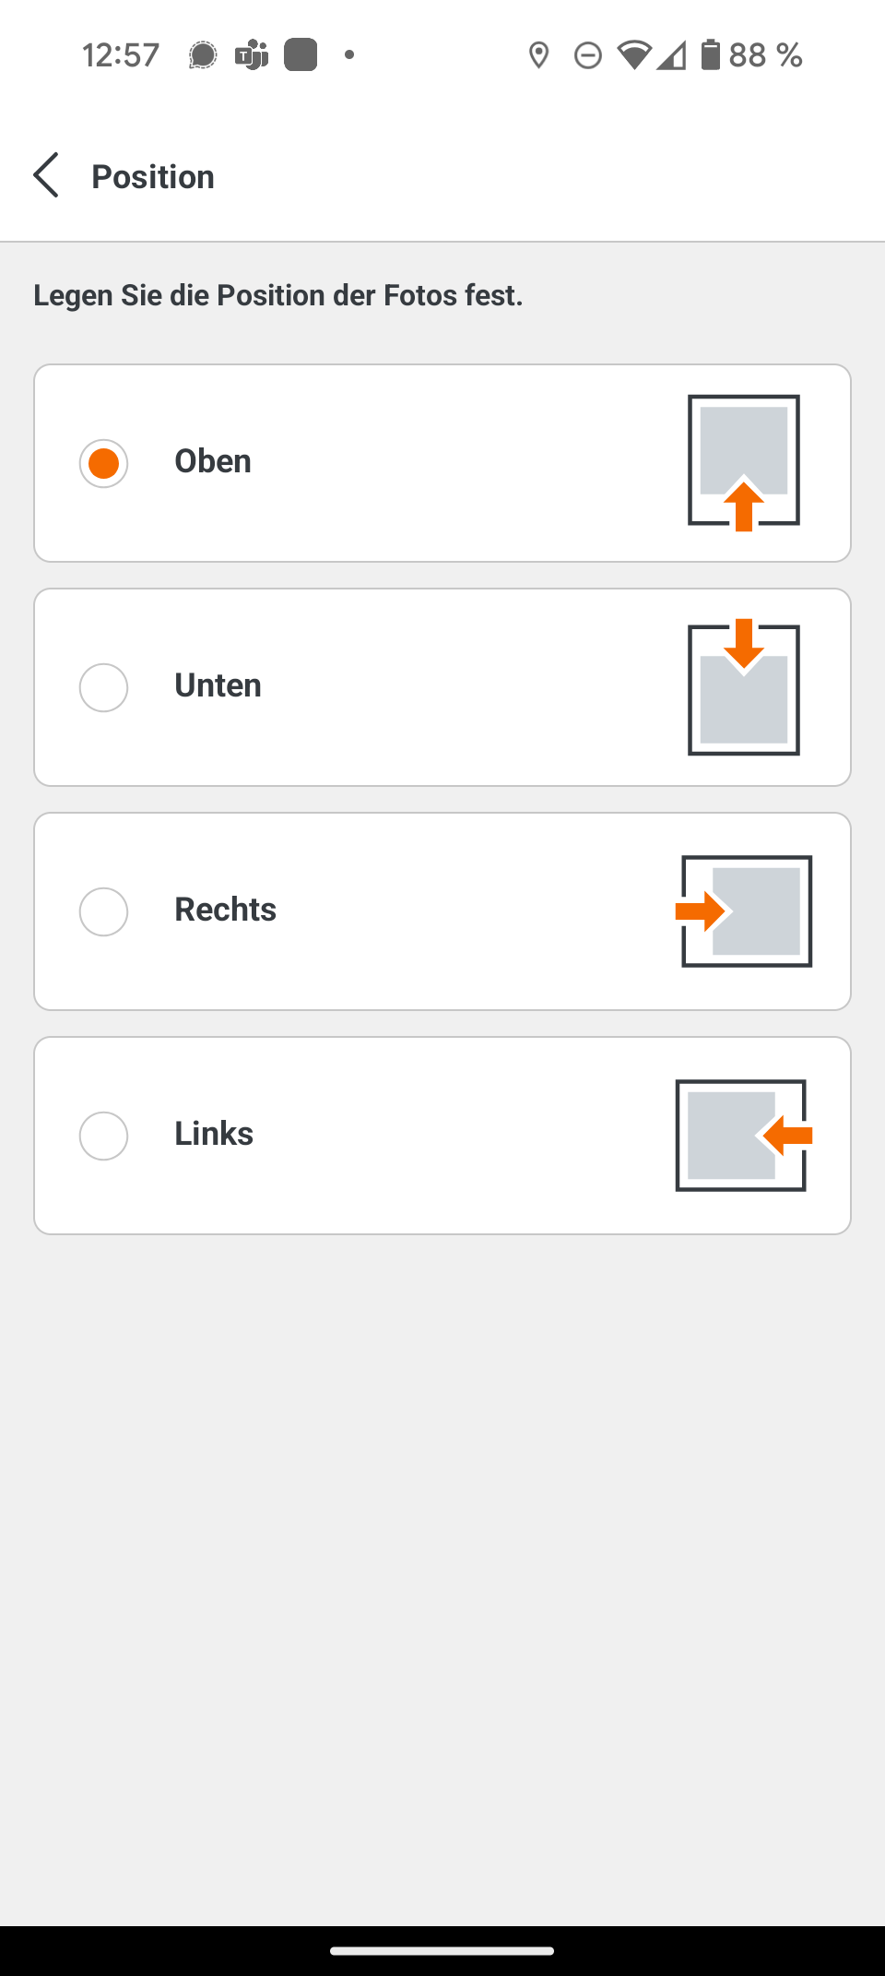Select the Links radio button
The image size is (885, 1976).
103,1136
